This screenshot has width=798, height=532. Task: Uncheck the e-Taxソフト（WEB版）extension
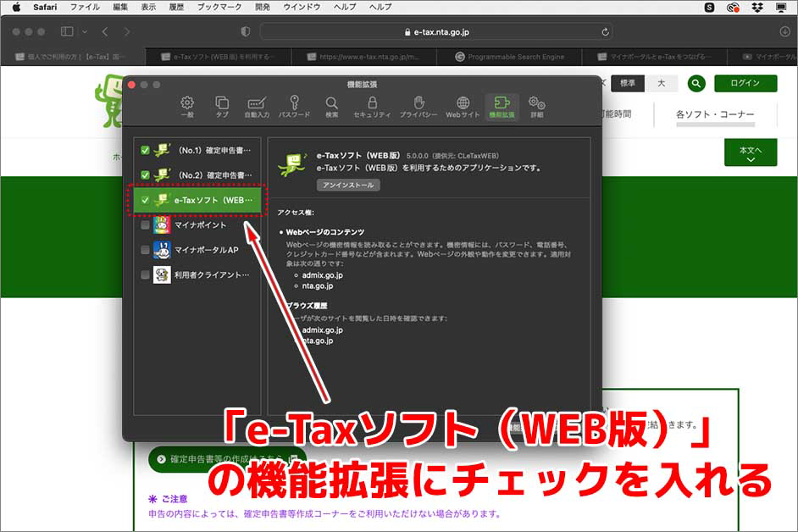click(146, 198)
